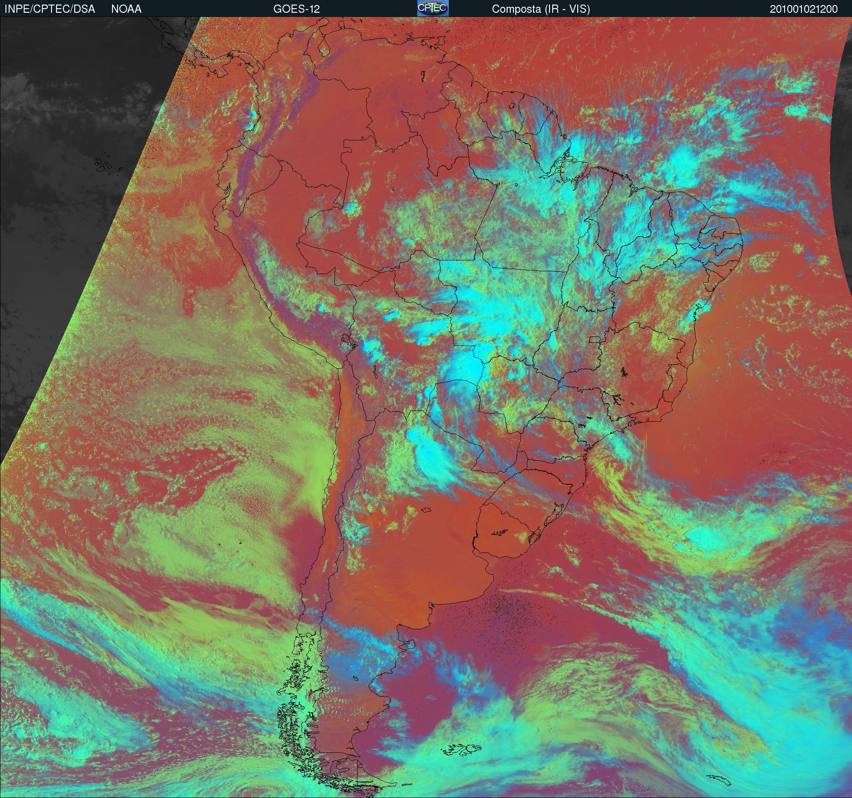
Task: Select the INPE/CPTEC/DSA header text
Action: tap(50, 9)
